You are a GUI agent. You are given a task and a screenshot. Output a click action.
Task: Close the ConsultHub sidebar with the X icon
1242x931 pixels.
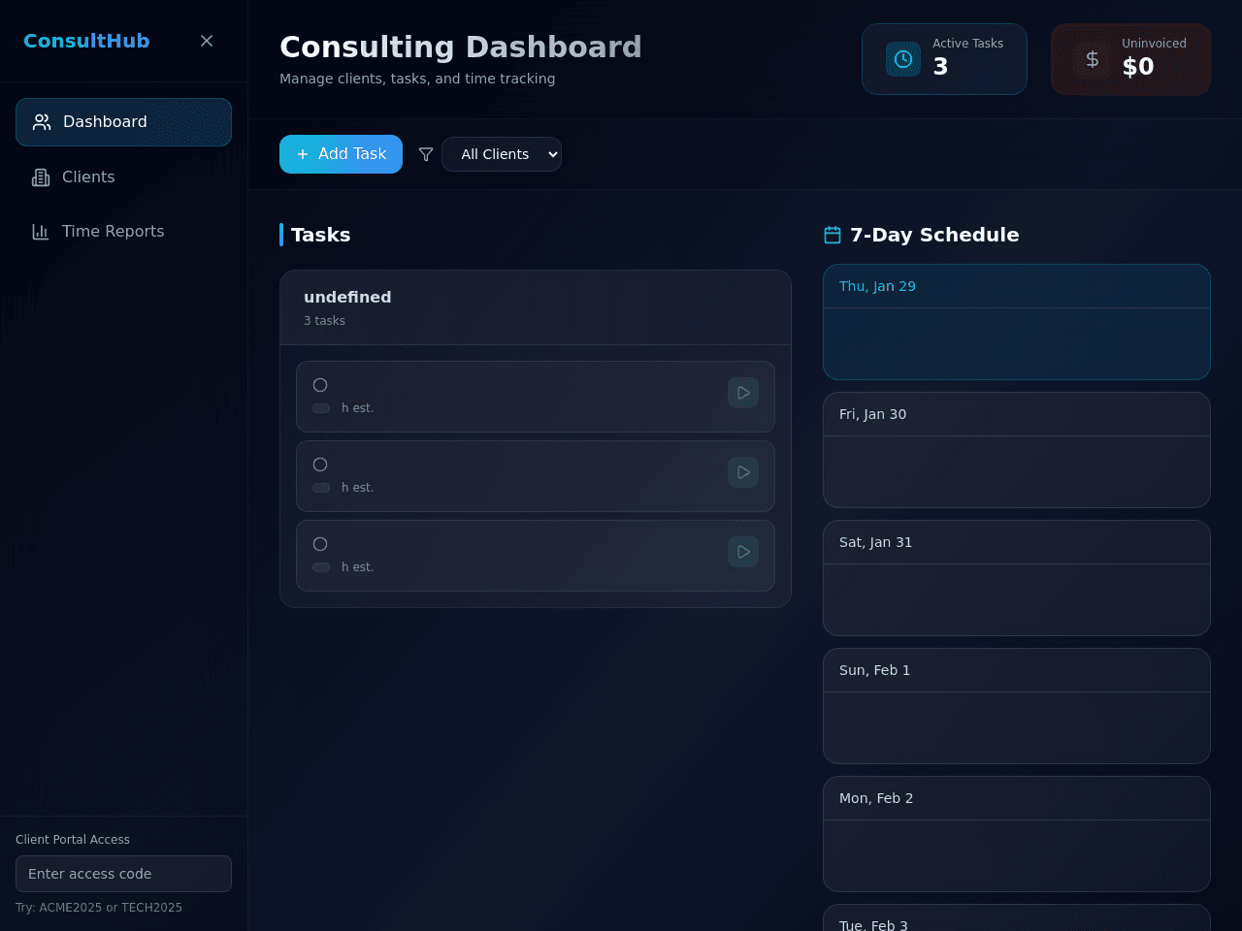point(207,41)
